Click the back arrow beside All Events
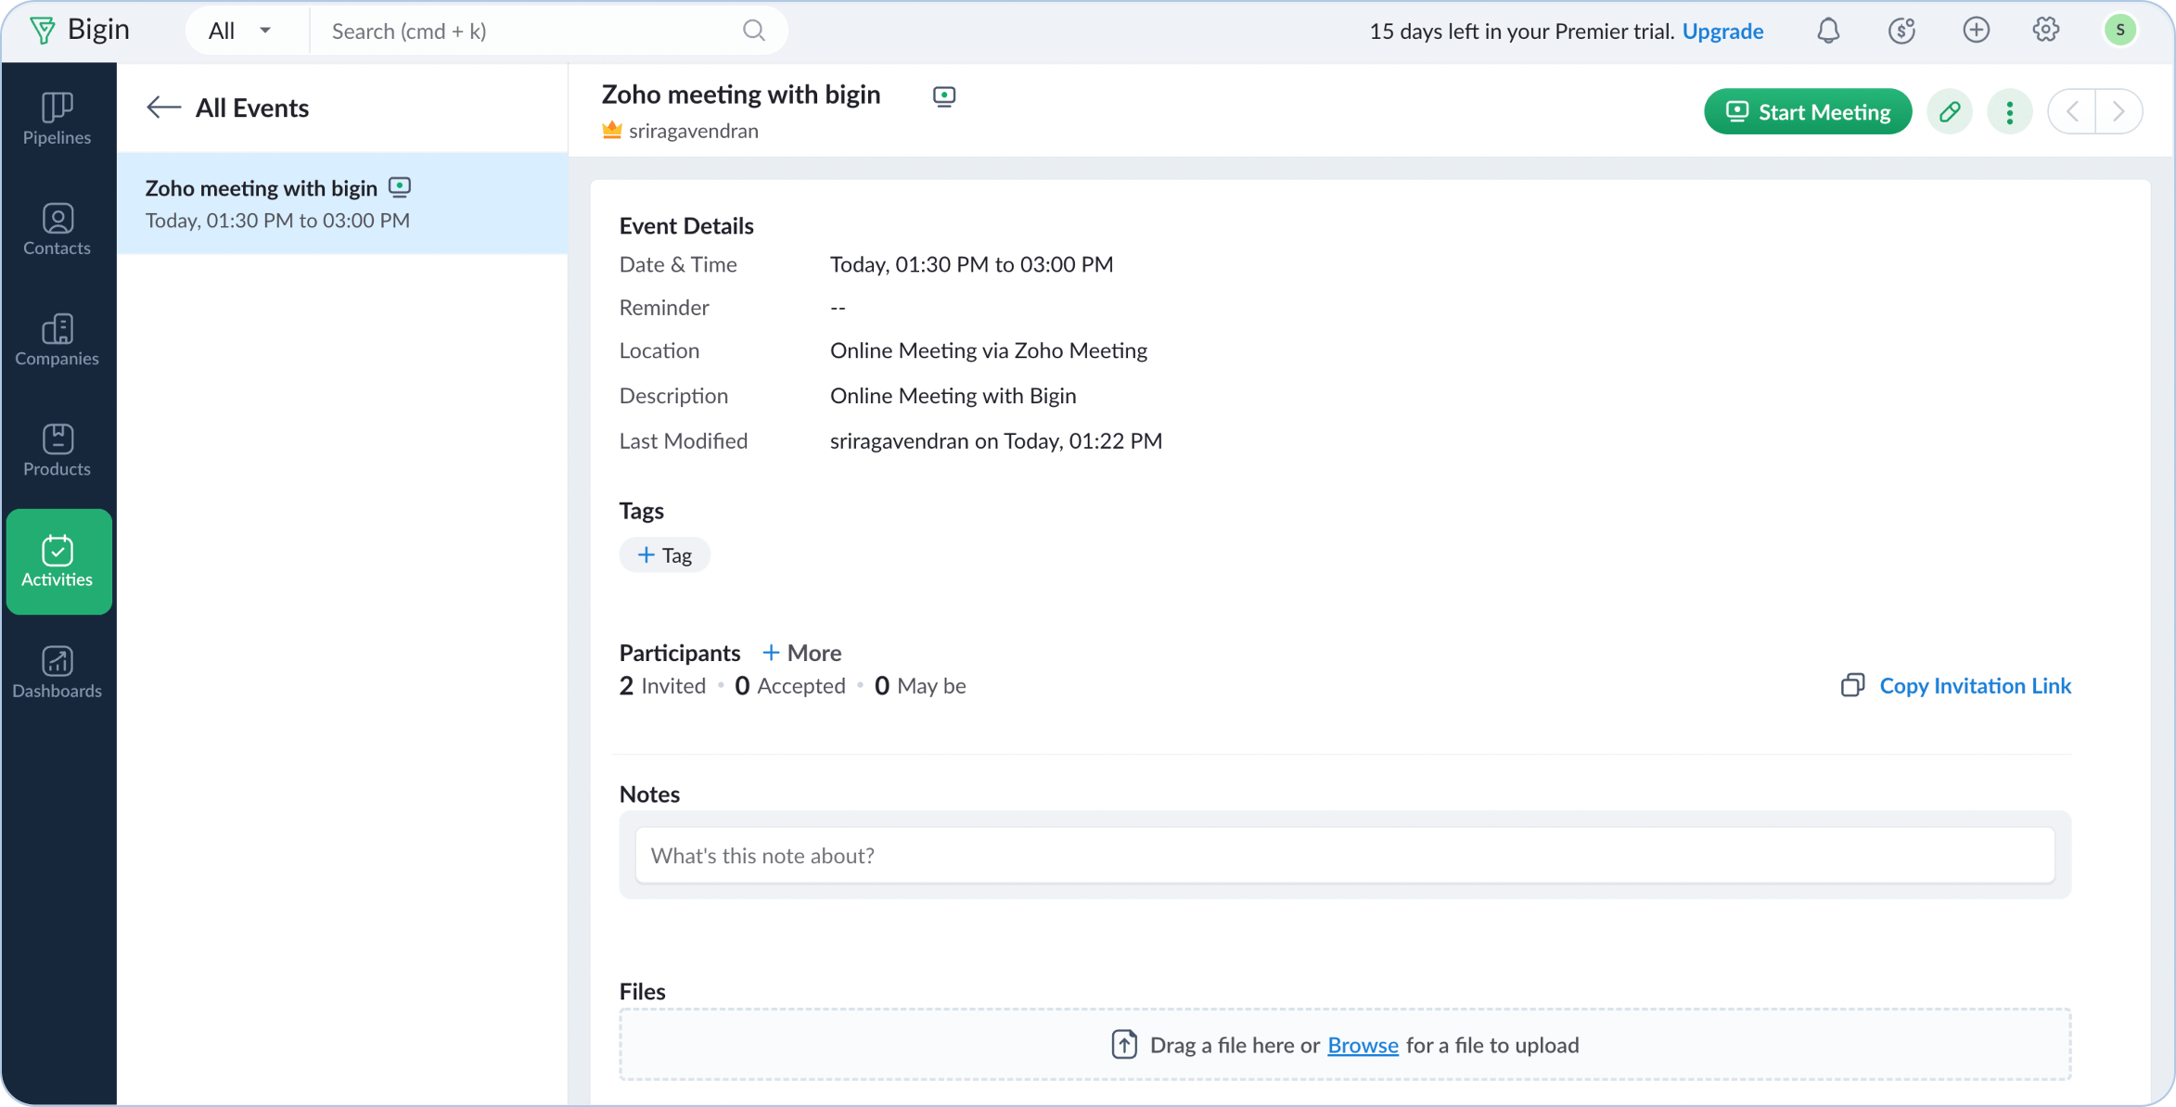Viewport: 2176px width, 1107px height. click(163, 108)
